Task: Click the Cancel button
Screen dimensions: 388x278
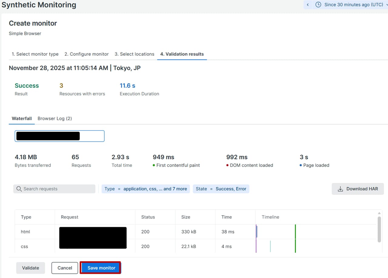Action: pyautogui.click(x=65, y=268)
